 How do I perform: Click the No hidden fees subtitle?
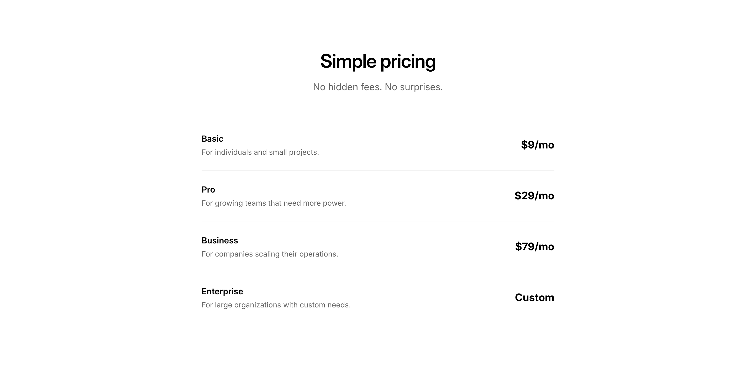coord(378,87)
